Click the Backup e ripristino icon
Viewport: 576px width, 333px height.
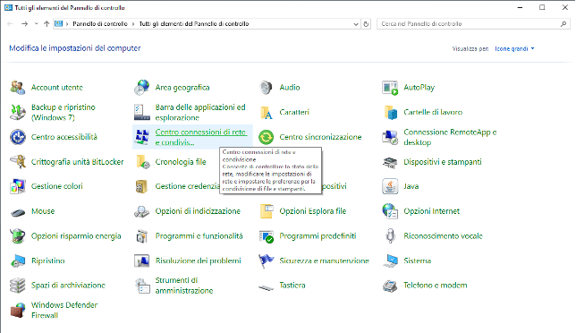tap(18, 112)
